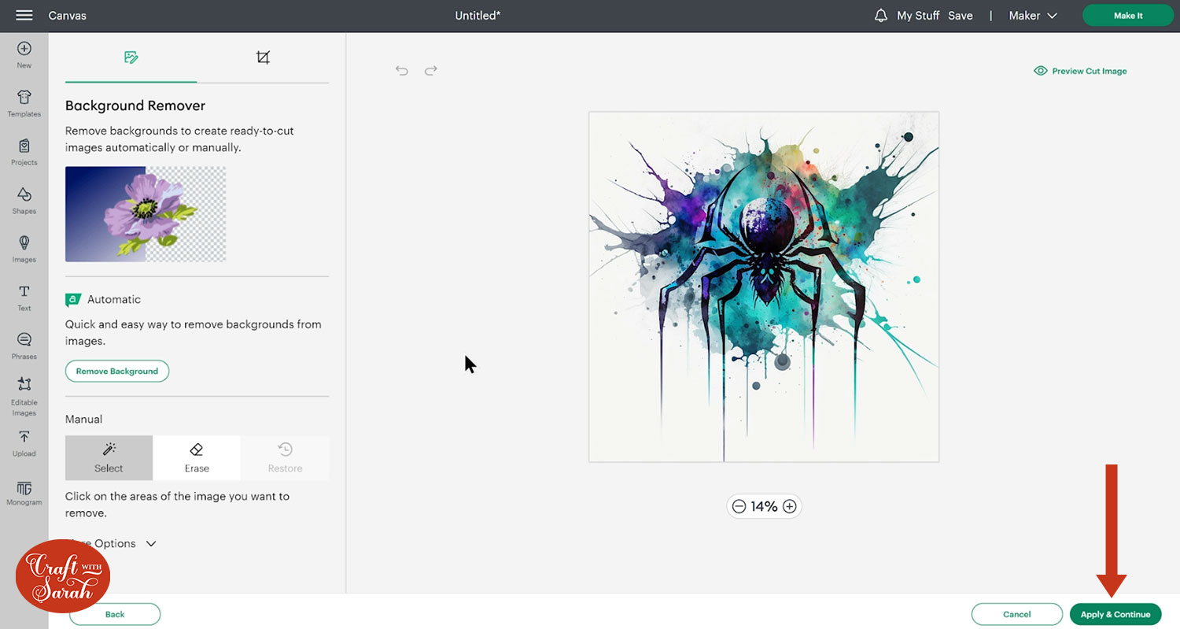Open the Maker machine dropdown
The height and width of the screenshot is (629, 1180).
pos(1033,16)
